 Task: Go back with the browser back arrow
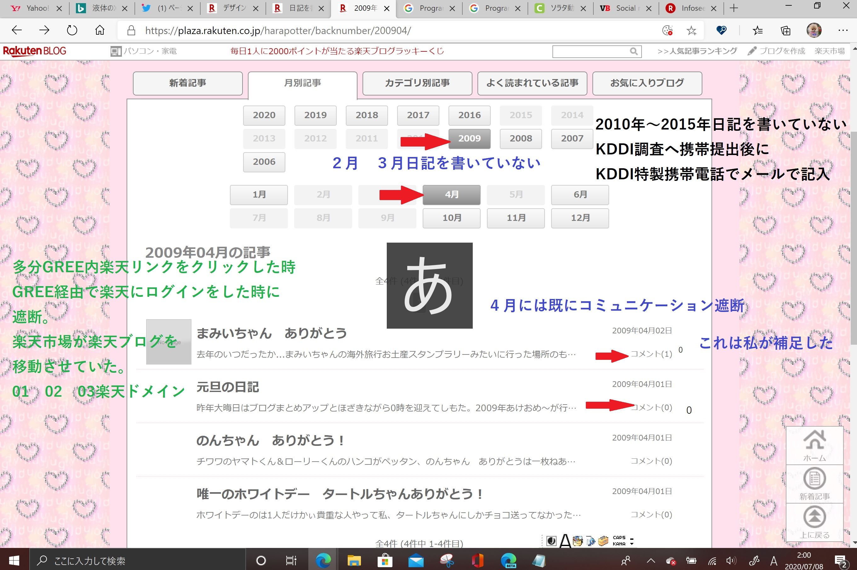[x=17, y=31]
